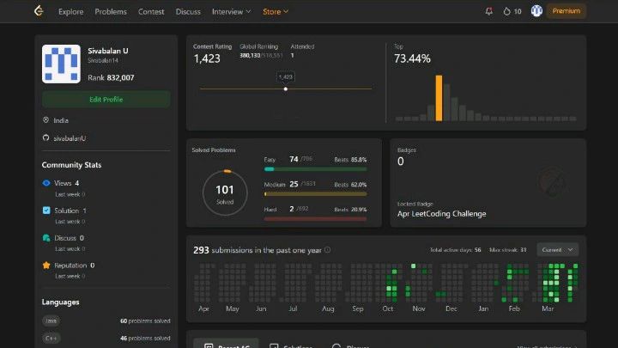618x348 pixels.
Task: Click the Solution checkmark icon
Action: (46, 211)
